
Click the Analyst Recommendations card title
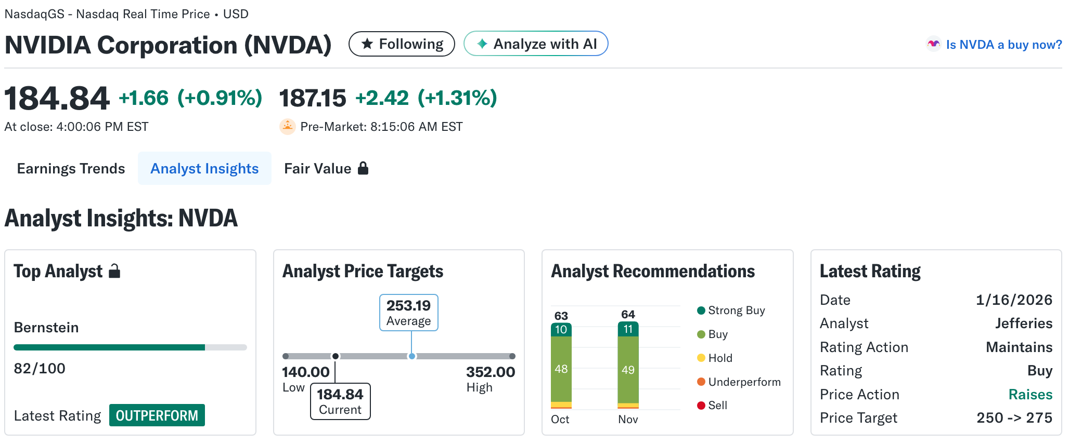point(653,272)
